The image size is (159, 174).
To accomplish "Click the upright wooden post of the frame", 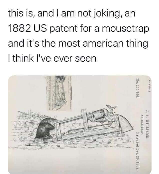I will [x=85, y=120].
